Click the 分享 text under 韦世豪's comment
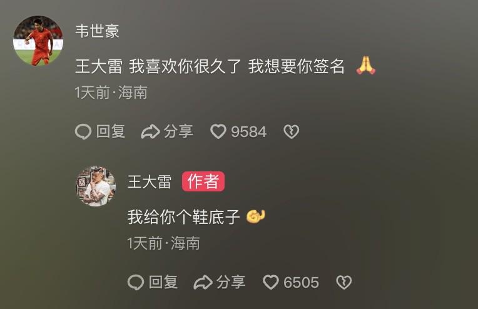 (x=178, y=131)
